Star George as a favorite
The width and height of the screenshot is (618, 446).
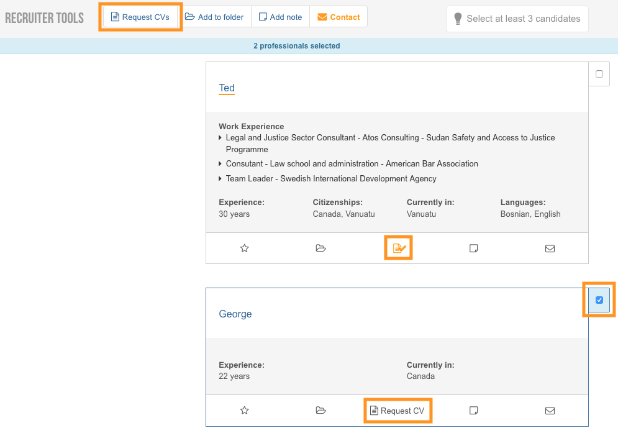point(244,411)
